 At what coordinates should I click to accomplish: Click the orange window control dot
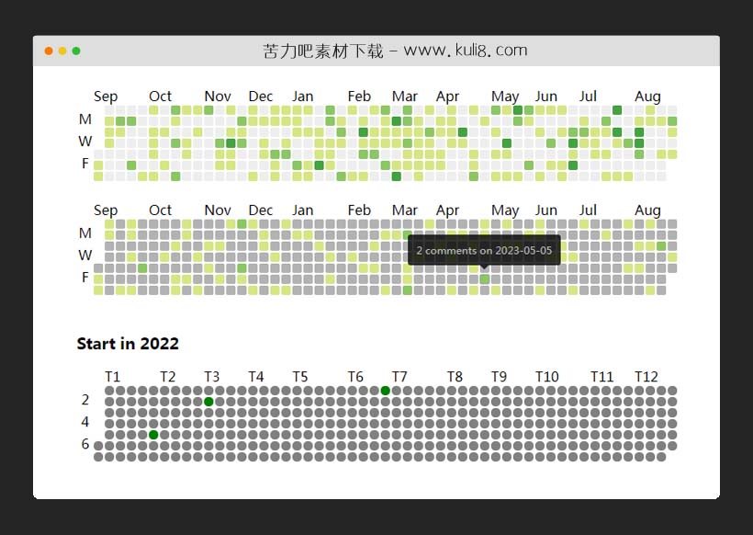[x=49, y=51]
